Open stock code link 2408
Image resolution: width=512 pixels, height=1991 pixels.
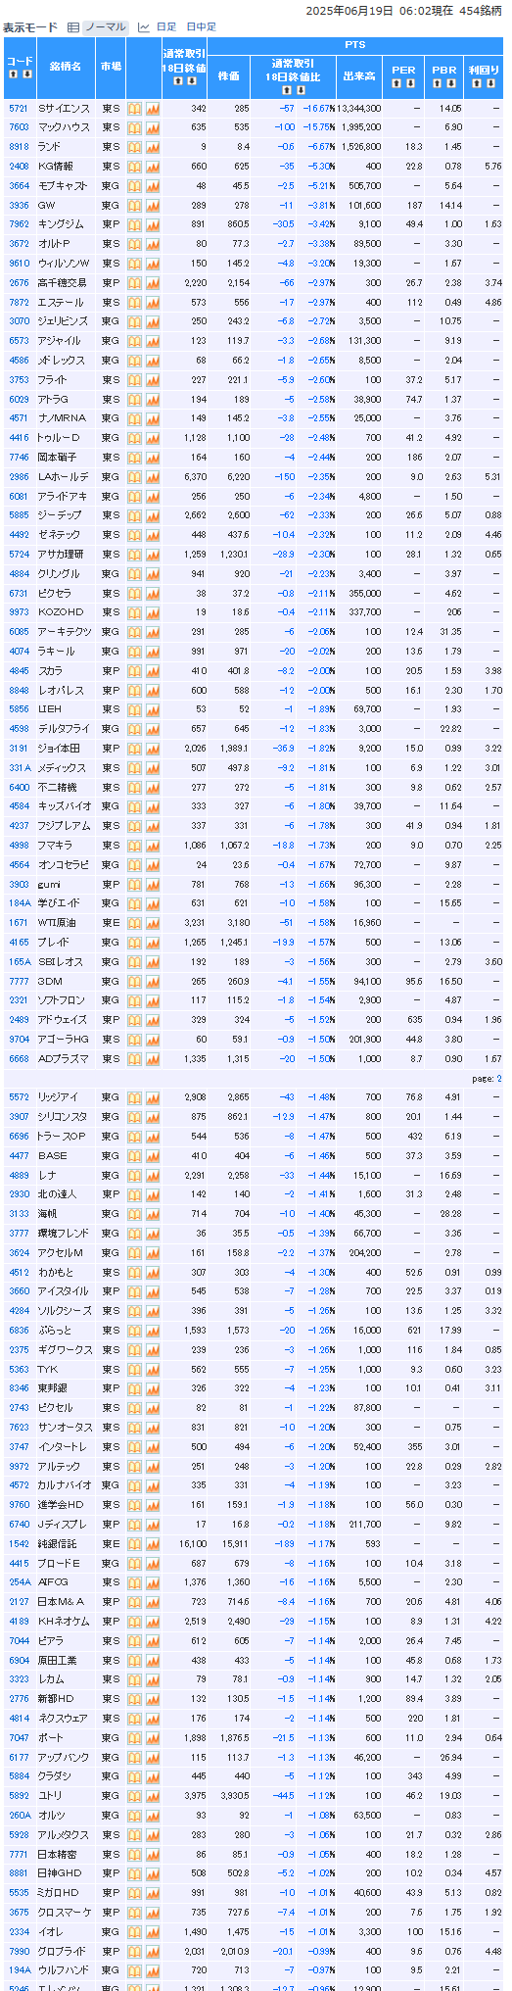coord(19,167)
